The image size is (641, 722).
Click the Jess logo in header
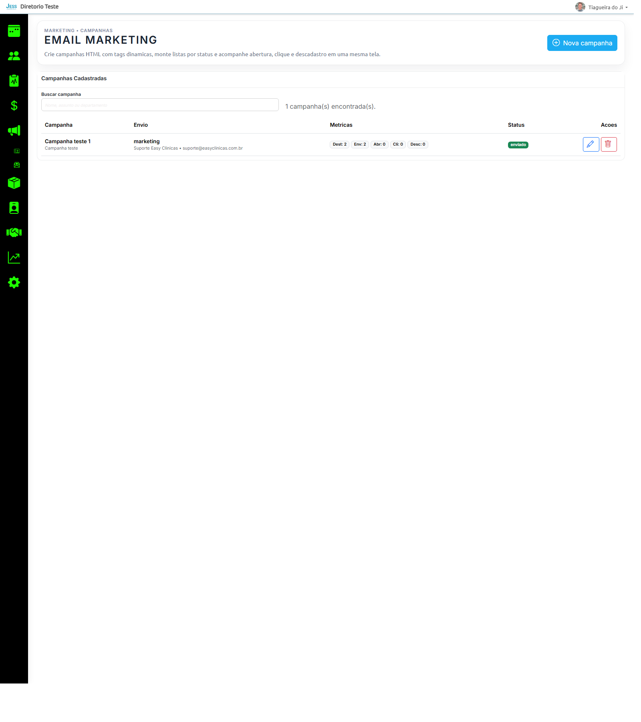coord(11,6)
